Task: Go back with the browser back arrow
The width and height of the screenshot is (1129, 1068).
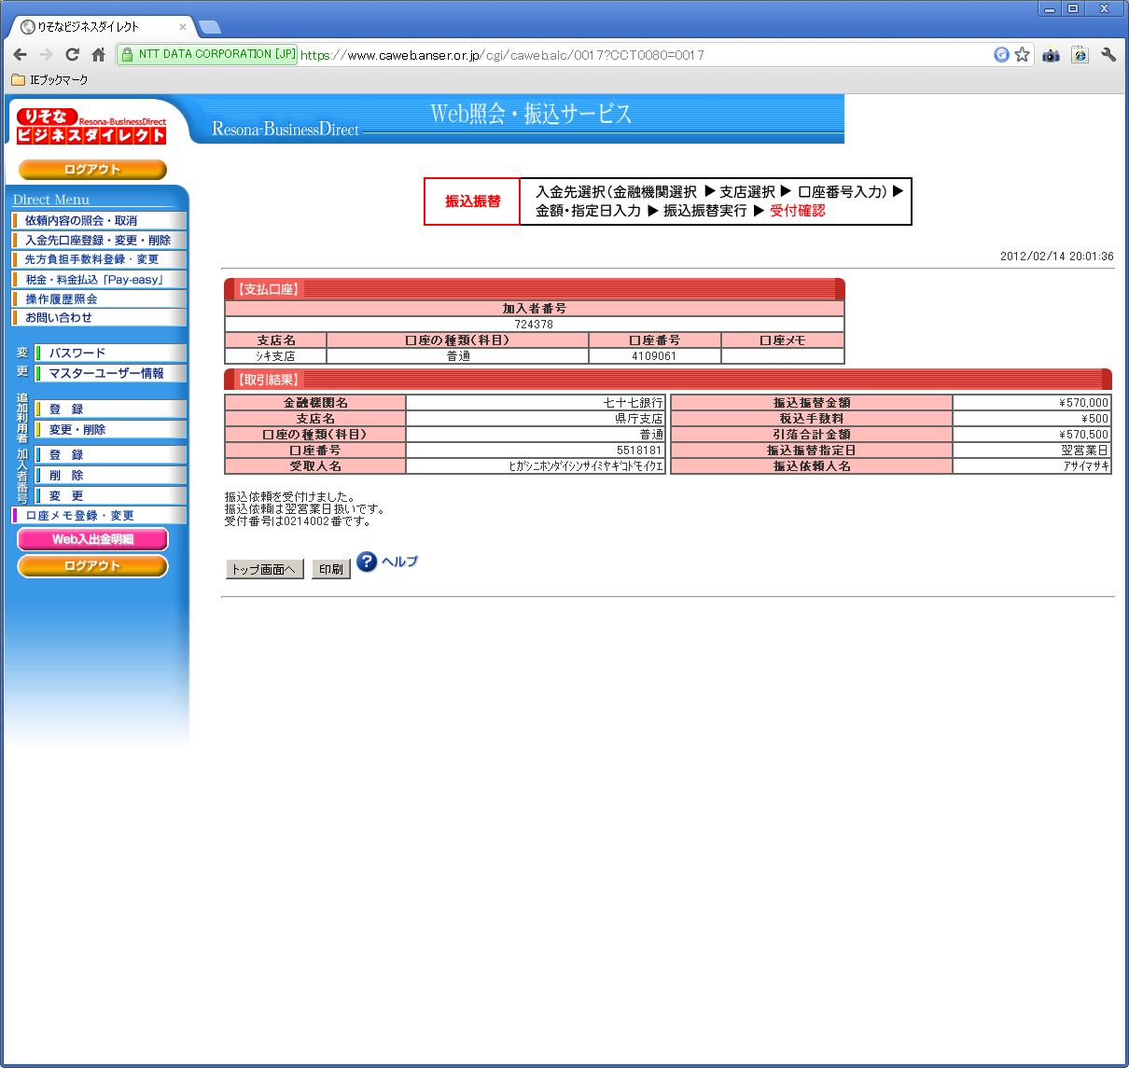Action: 21,55
